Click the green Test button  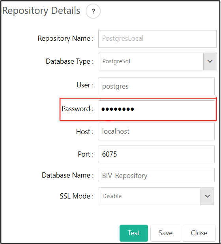[x=134, y=233]
